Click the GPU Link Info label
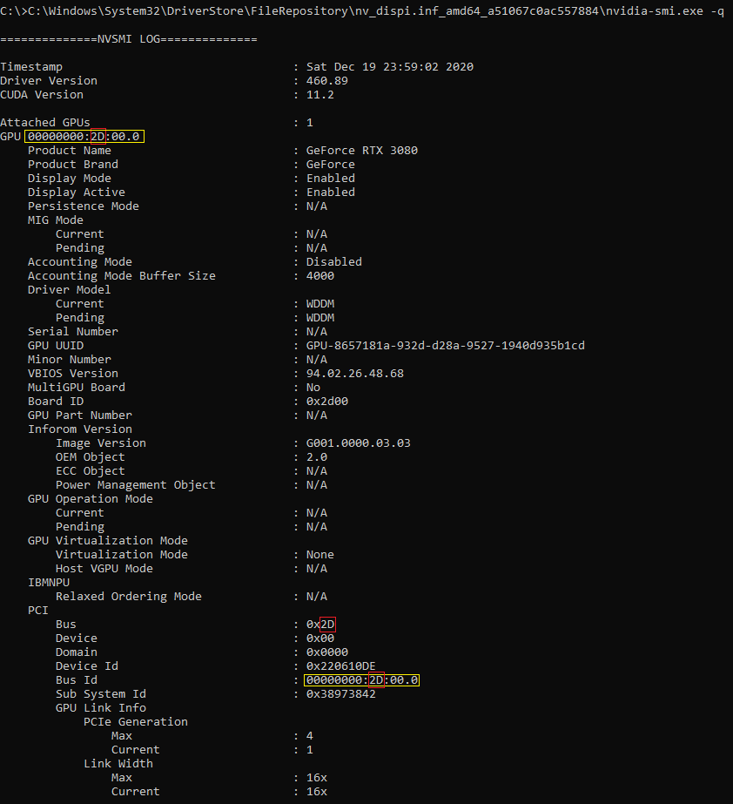The width and height of the screenshot is (733, 804). pos(100,708)
